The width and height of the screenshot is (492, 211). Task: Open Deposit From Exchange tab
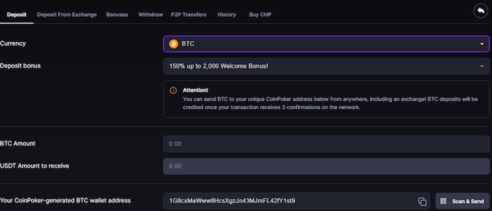[67, 15]
